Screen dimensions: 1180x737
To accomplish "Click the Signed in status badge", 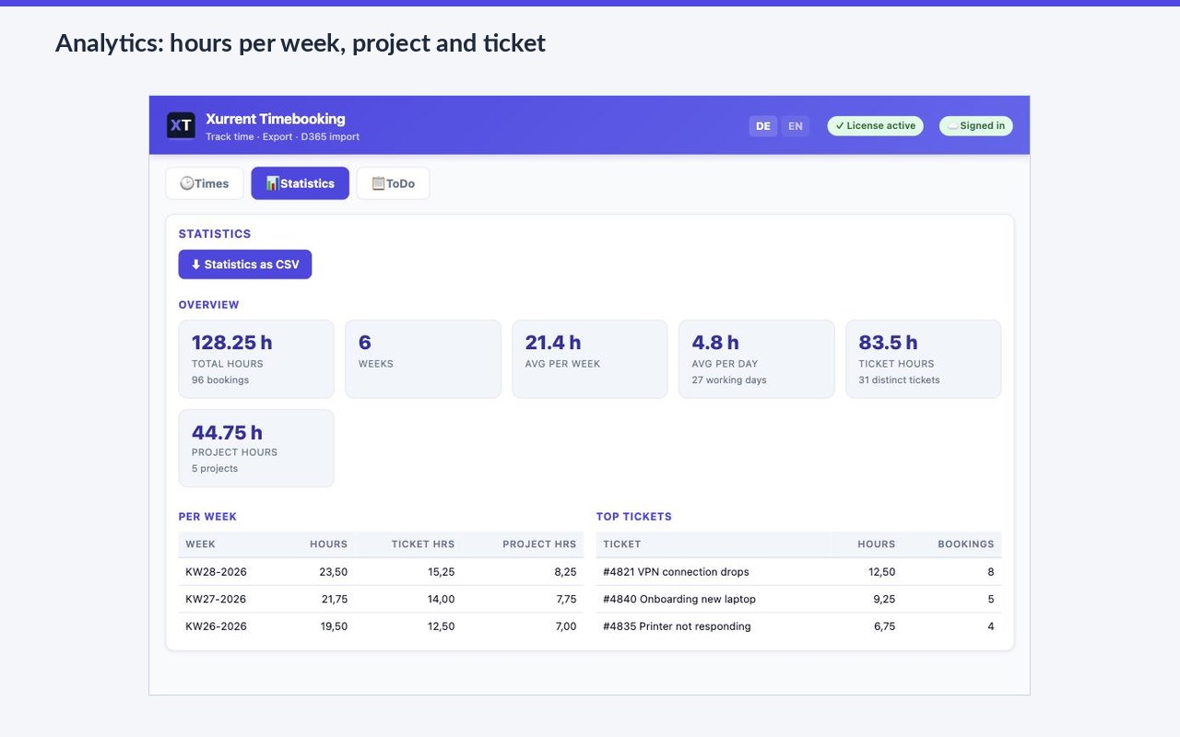I will pyautogui.click(x=976, y=126).
